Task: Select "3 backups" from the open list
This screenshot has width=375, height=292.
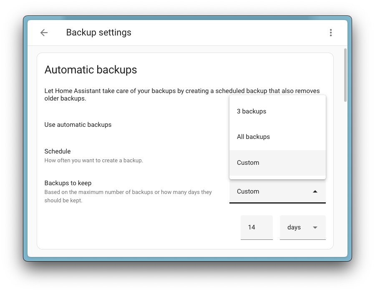Action: [252, 111]
